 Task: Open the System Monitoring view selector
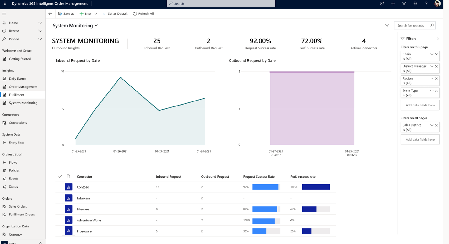point(97,25)
